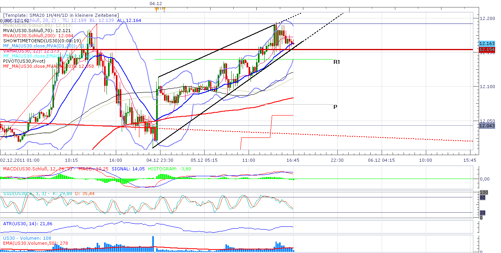Select the US30 - Volumen panel label
The image size is (501, 253).
pos(20,238)
